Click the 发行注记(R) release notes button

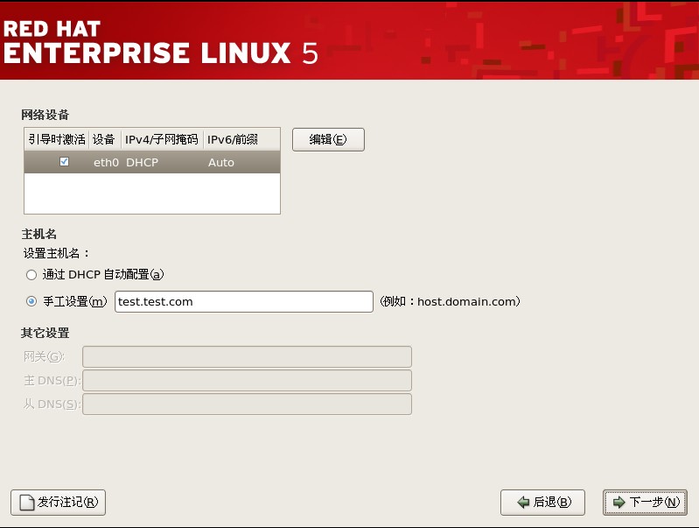coord(58,503)
